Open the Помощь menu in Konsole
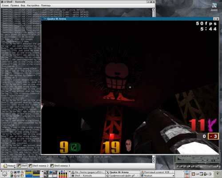This screenshot has height=178, width=222. pyautogui.click(x=46, y=5)
